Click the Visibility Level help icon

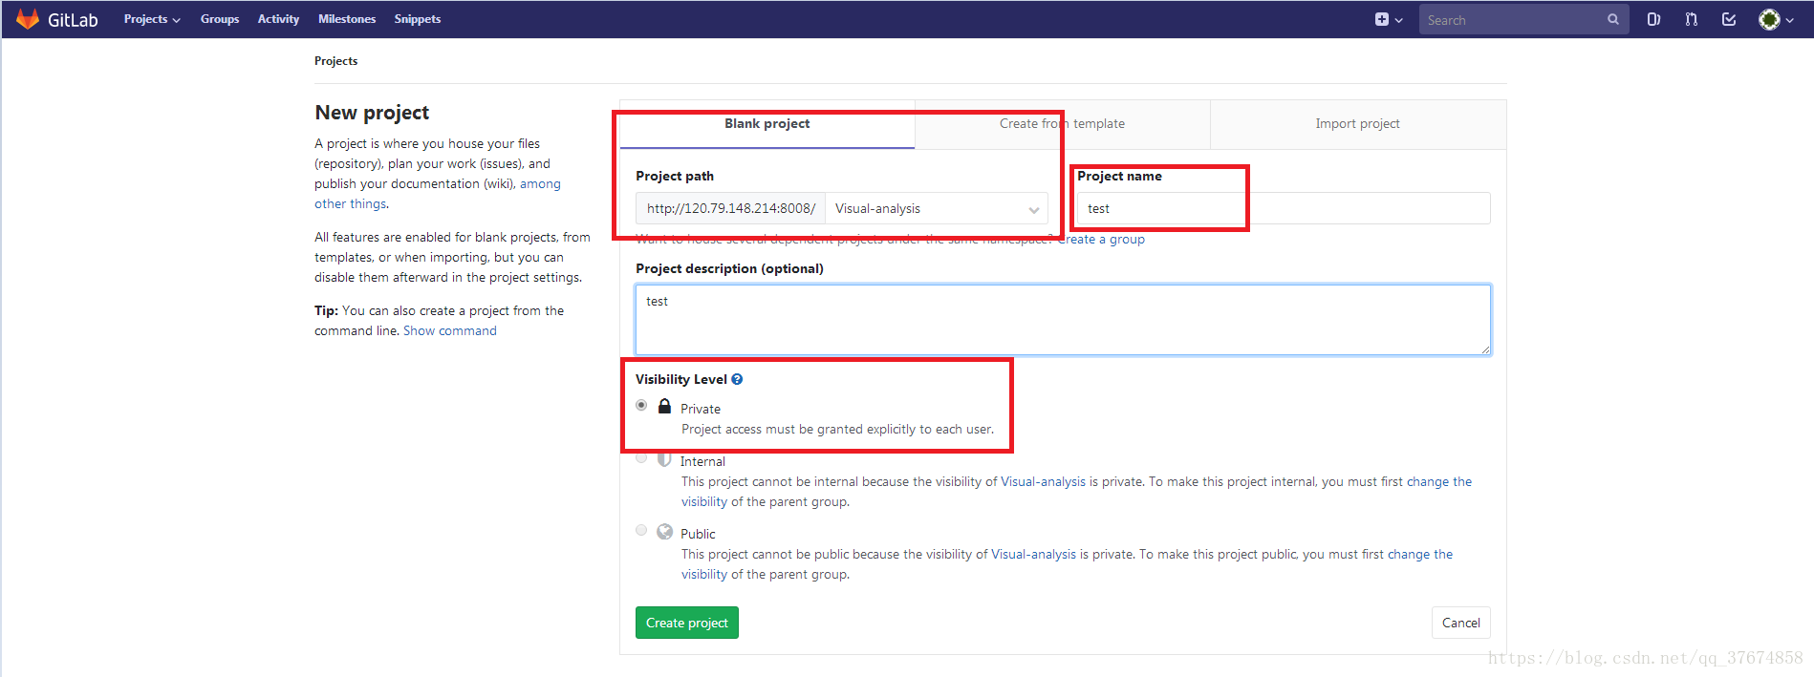click(737, 379)
